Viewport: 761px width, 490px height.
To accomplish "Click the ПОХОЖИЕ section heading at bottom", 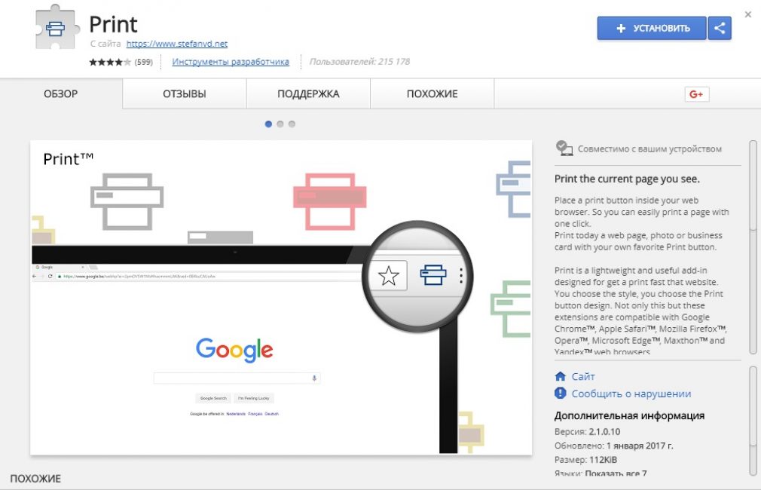I will pos(35,479).
